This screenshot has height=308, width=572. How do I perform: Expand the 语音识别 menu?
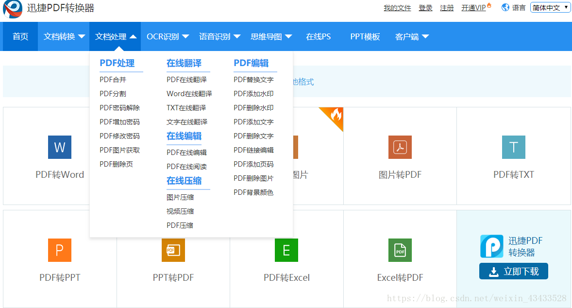[x=219, y=36]
